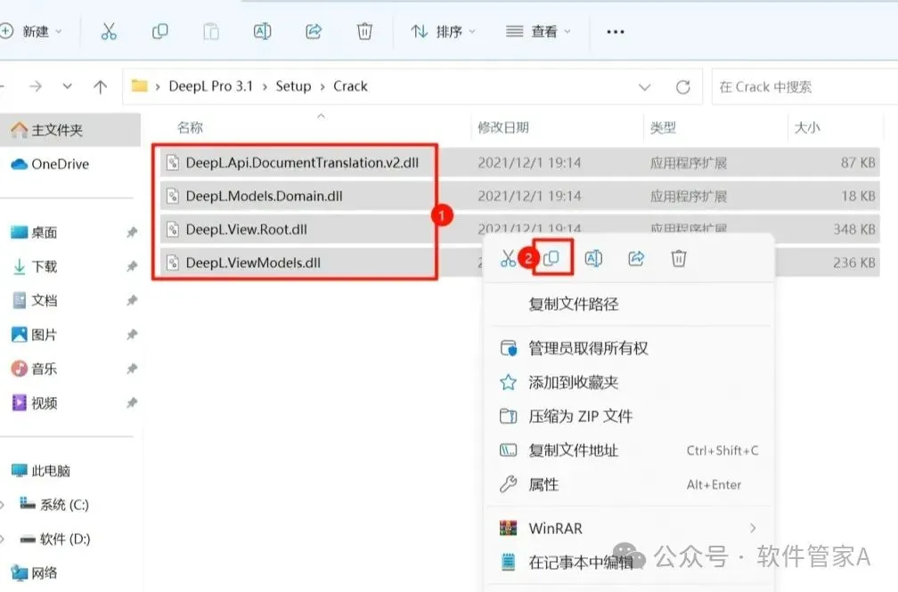Open 桌面 in the sidebar
898x592 pixels.
35,232
